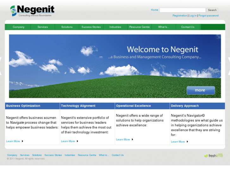
Task: Open Learn More under Business Optimization
Action: point(13,141)
